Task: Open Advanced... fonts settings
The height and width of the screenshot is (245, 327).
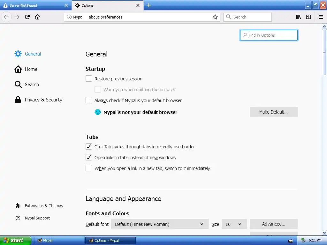Action: [273, 224]
